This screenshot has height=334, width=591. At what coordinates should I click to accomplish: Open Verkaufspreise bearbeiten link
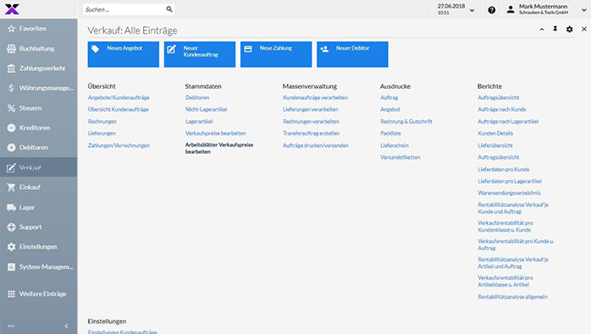coord(216,134)
